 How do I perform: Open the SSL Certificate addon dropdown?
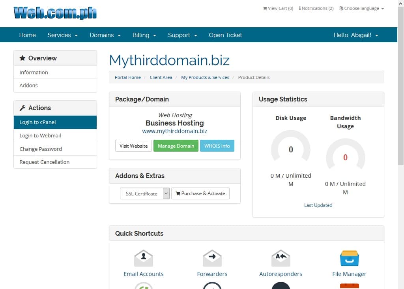click(x=145, y=193)
